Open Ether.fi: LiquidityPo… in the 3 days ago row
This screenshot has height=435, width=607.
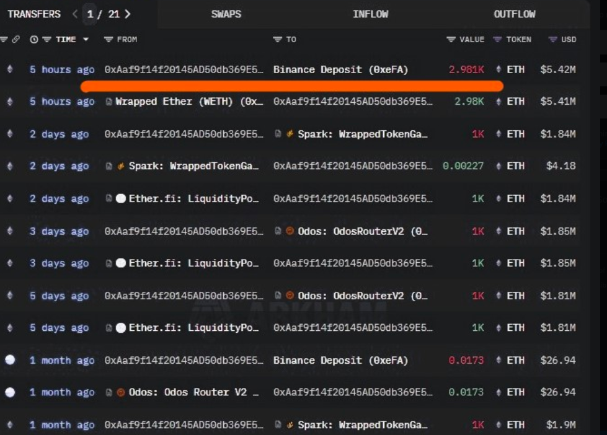point(193,263)
